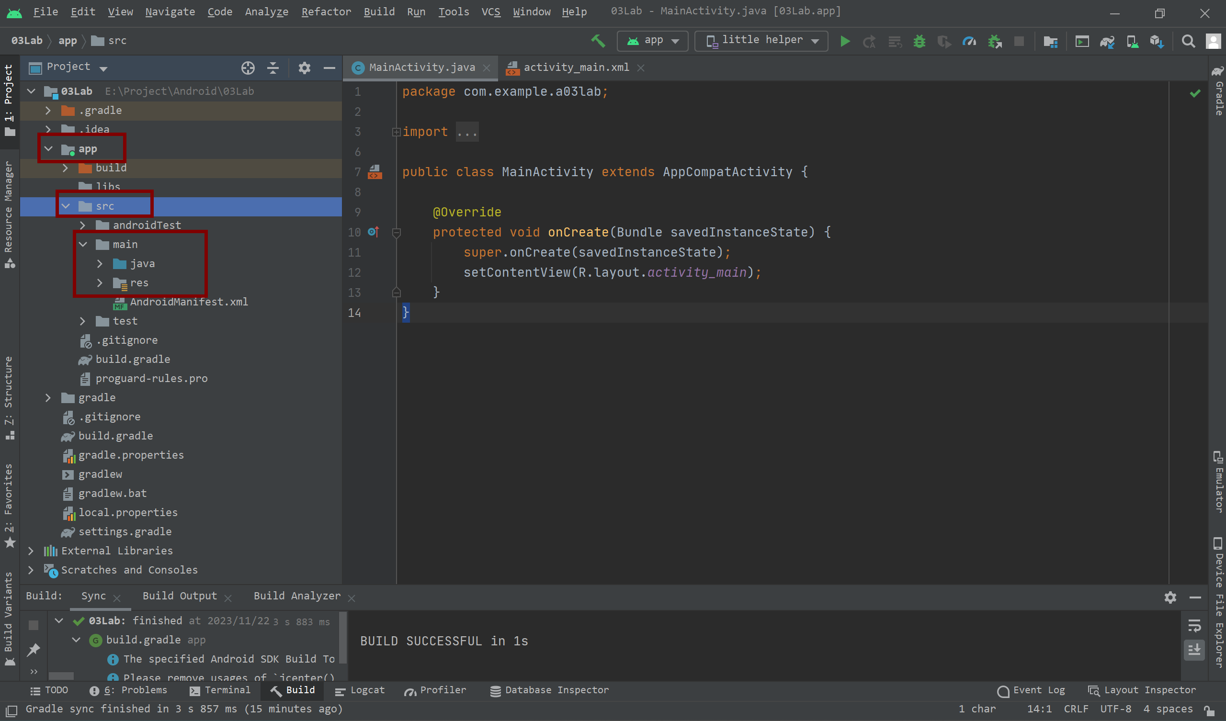
Task: Switch to the Build Output tab
Action: pyautogui.click(x=180, y=596)
